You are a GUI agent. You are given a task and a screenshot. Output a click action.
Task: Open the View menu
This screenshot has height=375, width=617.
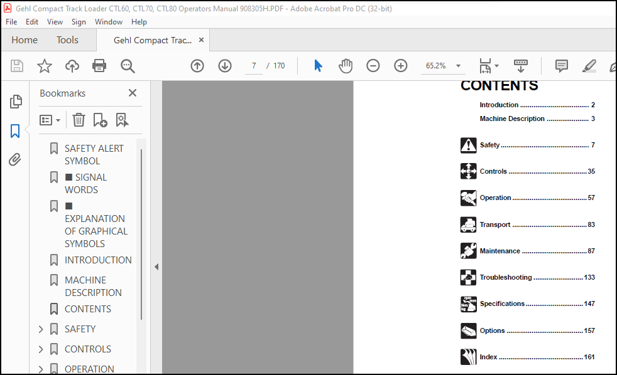coord(55,22)
